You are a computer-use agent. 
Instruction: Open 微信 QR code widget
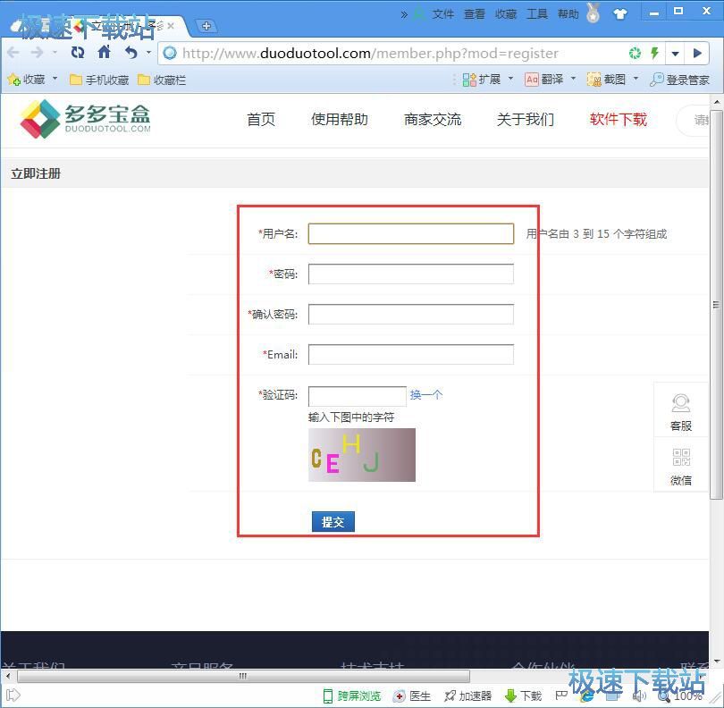[x=681, y=466]
